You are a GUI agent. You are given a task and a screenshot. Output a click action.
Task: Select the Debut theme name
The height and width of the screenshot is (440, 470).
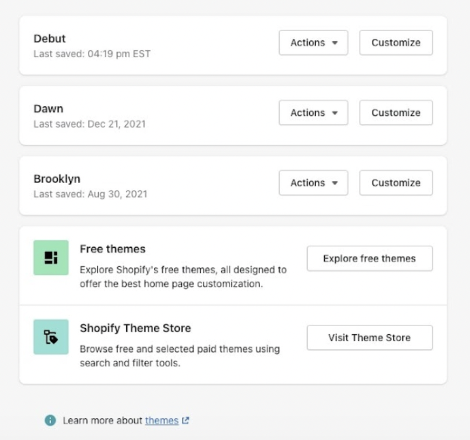50,39
